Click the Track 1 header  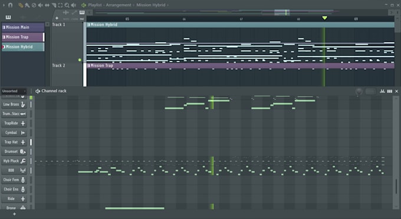tap(67, 43)
